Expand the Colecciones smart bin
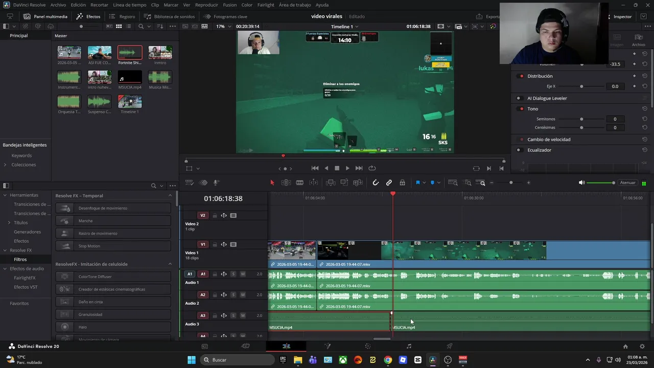This screenshot has width=654, height=368. pos(5,165)
